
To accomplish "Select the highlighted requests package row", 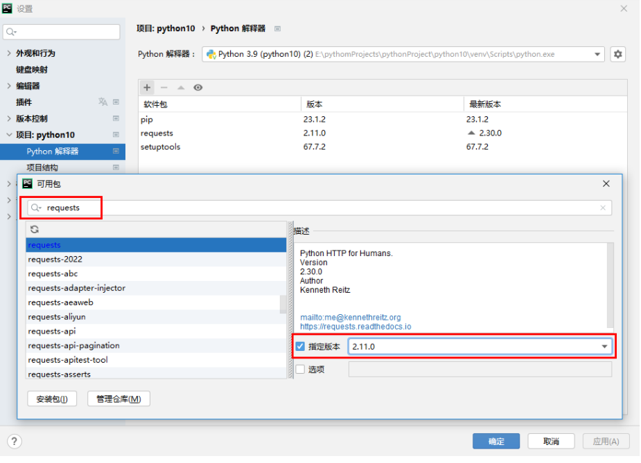I will pos(156,245).
